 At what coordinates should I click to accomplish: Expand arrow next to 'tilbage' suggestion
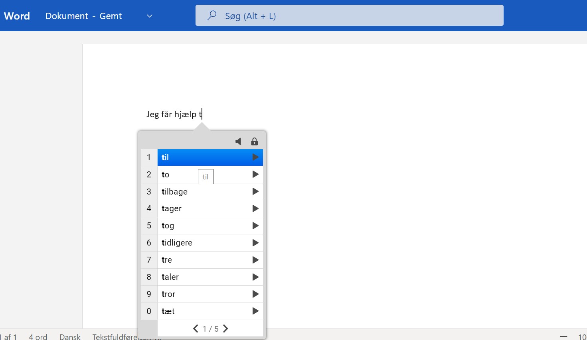click(255, 191)
